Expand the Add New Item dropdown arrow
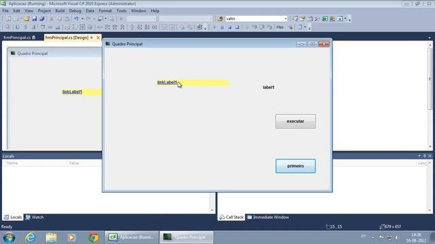Image resolution: width=435 pixels, height=244 pixels. pos(21,19)
